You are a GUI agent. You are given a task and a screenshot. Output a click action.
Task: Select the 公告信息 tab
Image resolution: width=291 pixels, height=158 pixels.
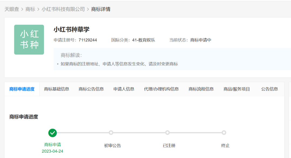269,89
